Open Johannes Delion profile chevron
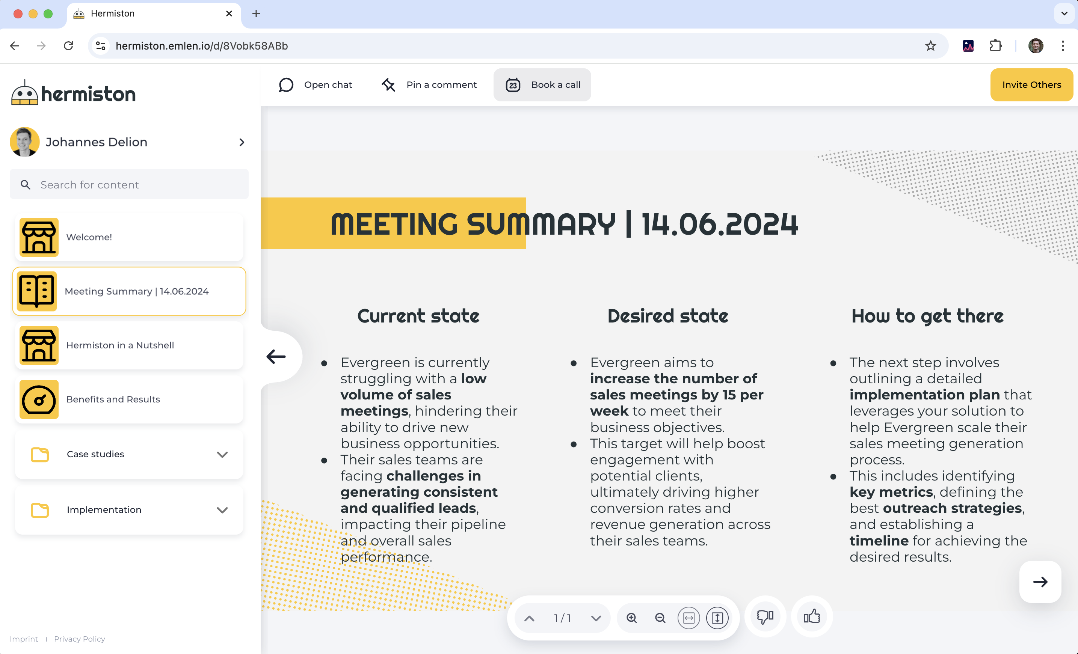 (242, 142)
